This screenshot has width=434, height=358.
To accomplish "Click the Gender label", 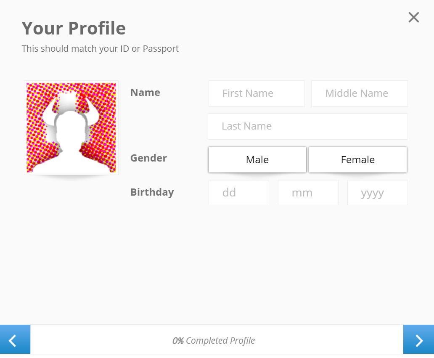I will (148, 158).
